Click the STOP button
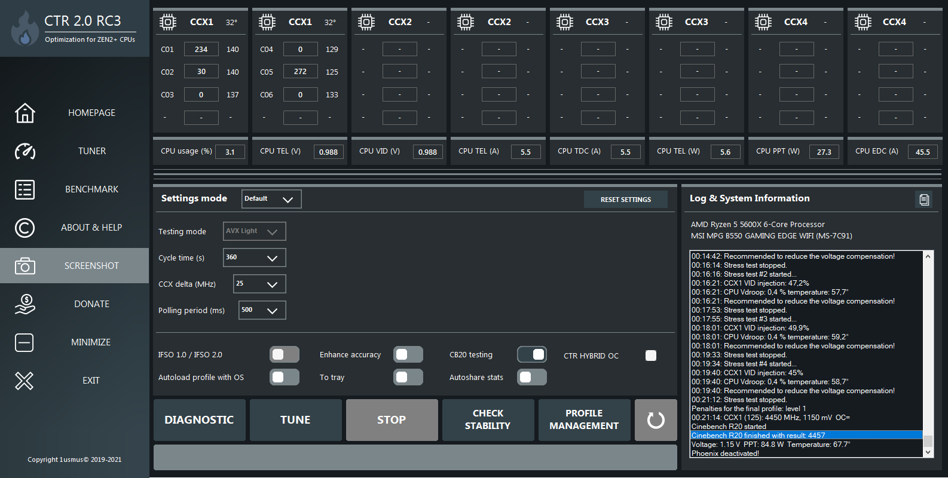Image resolution: width=948 pixels, height=478 pixels. tap(392, 420)
